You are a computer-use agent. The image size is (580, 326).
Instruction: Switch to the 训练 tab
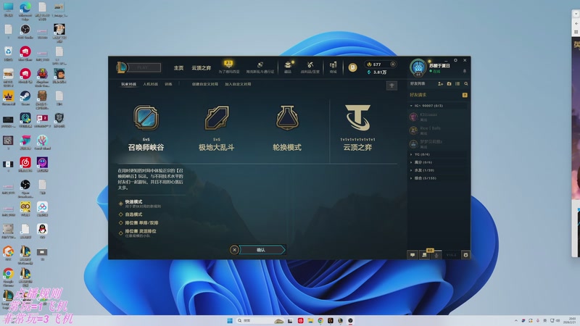(168, 84)
